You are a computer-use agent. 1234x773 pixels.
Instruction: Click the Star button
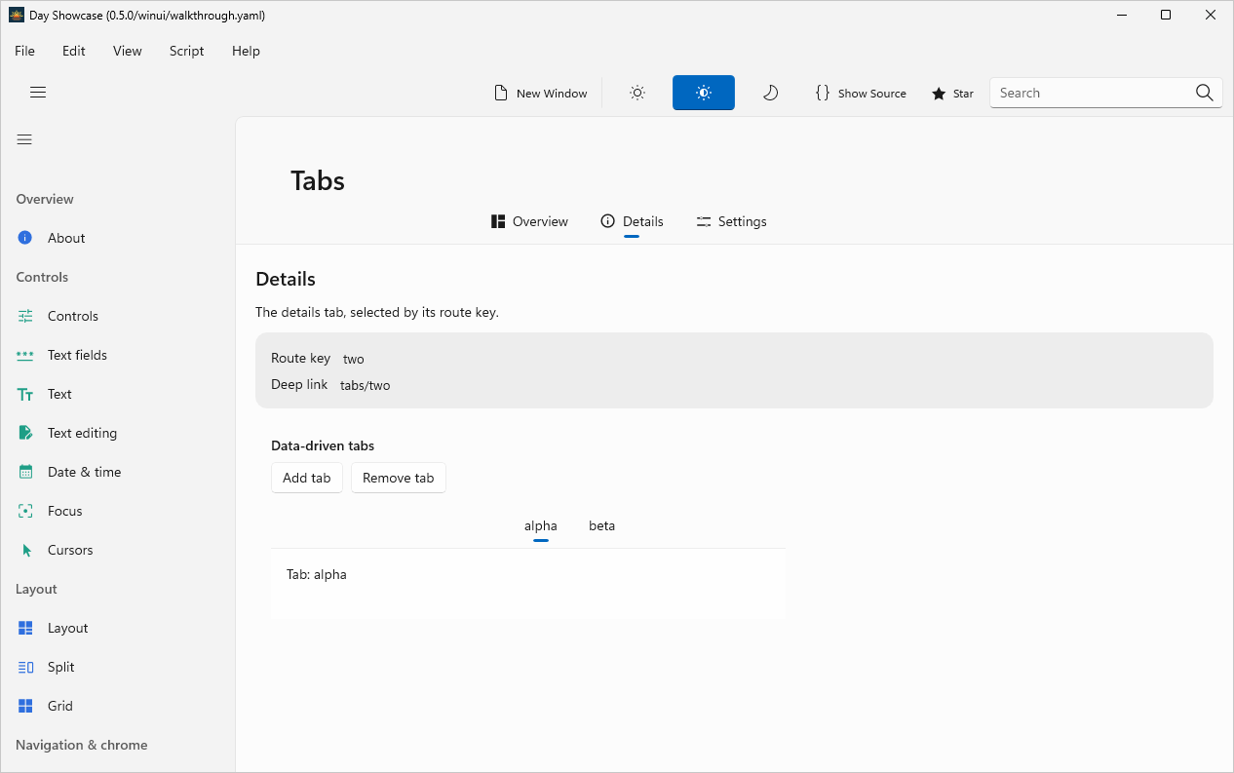point(952,93)
